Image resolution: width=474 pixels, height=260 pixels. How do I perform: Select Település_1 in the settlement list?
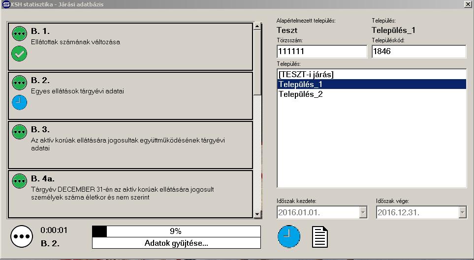point(372,84)
